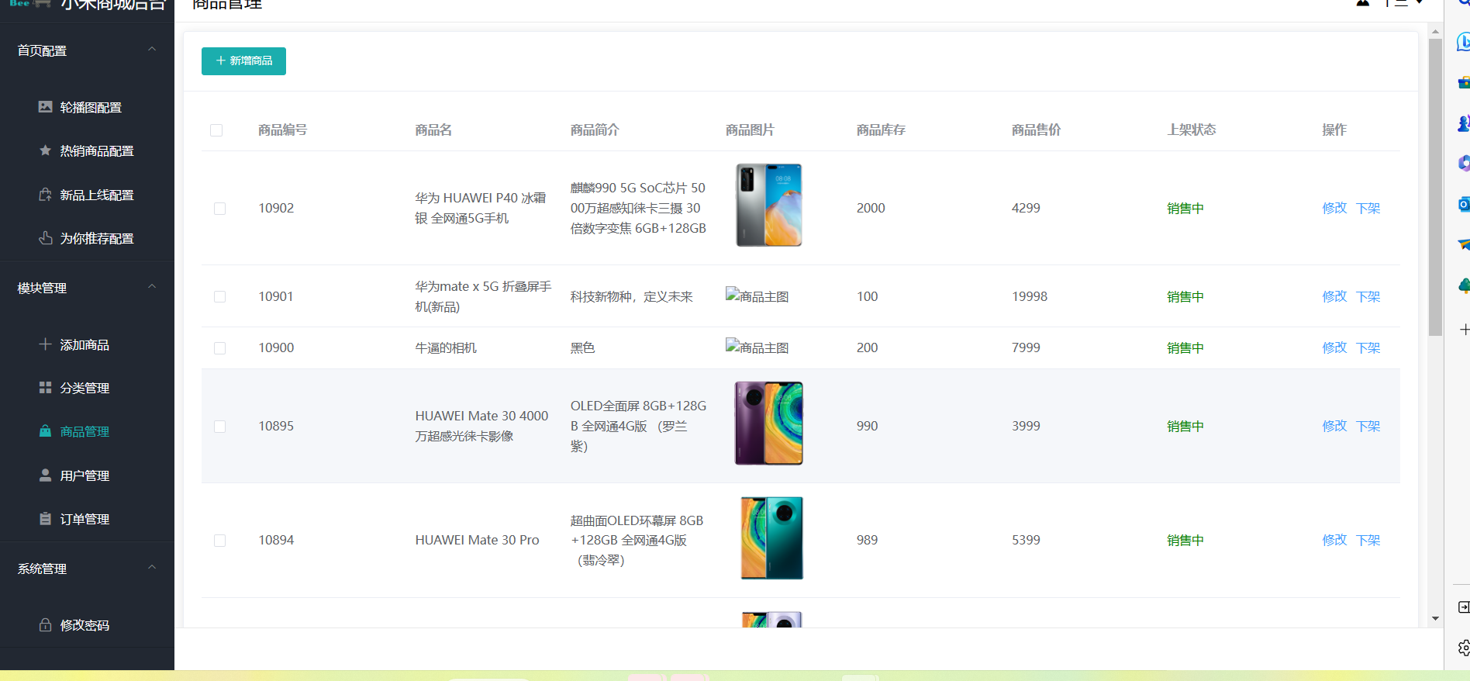Viewport: 1470px width, 681px height.
Task: Select the checkbox for product 10894
Action: click(x=220, y=541)
